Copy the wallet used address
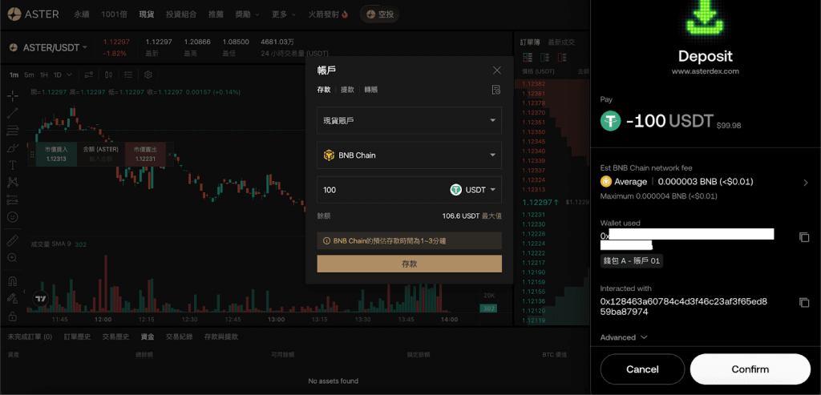 [804, 237]
